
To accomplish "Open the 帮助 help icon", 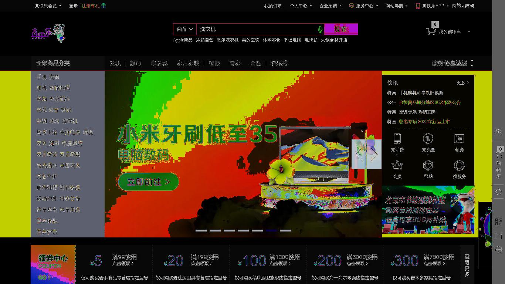I will coord(428,165).
